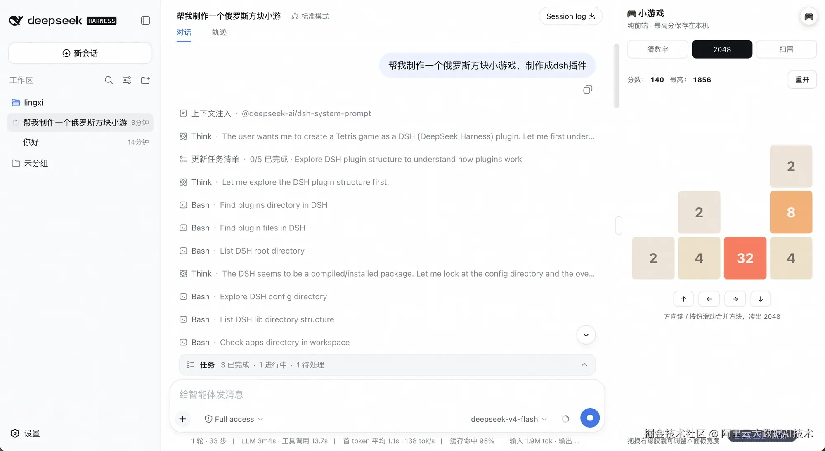Focus the message input field
The width and height of the screenshot is (825, 451).
pyautogui.click(x=387, y=395)
